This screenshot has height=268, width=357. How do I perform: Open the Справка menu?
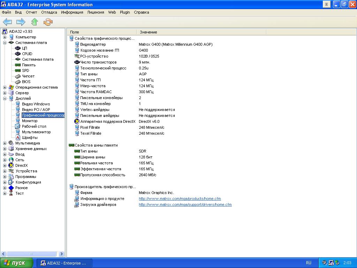coord(141,12)
